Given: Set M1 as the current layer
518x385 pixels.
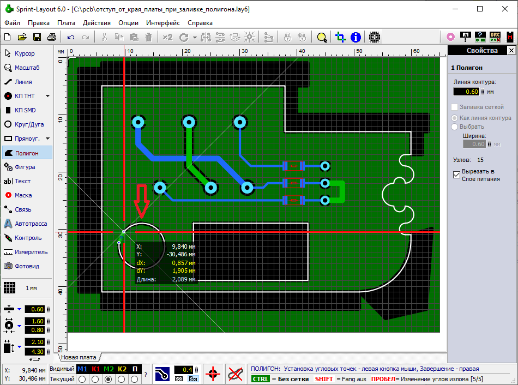Looking at the screenshot, I should click(82, 379).
